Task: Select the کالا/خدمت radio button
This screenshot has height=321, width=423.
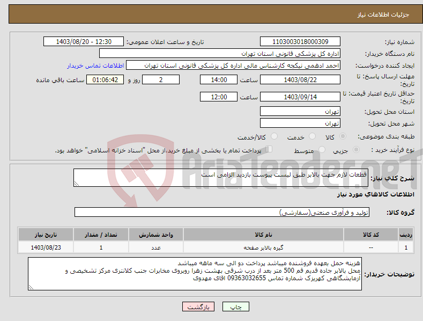Action: 274,136
